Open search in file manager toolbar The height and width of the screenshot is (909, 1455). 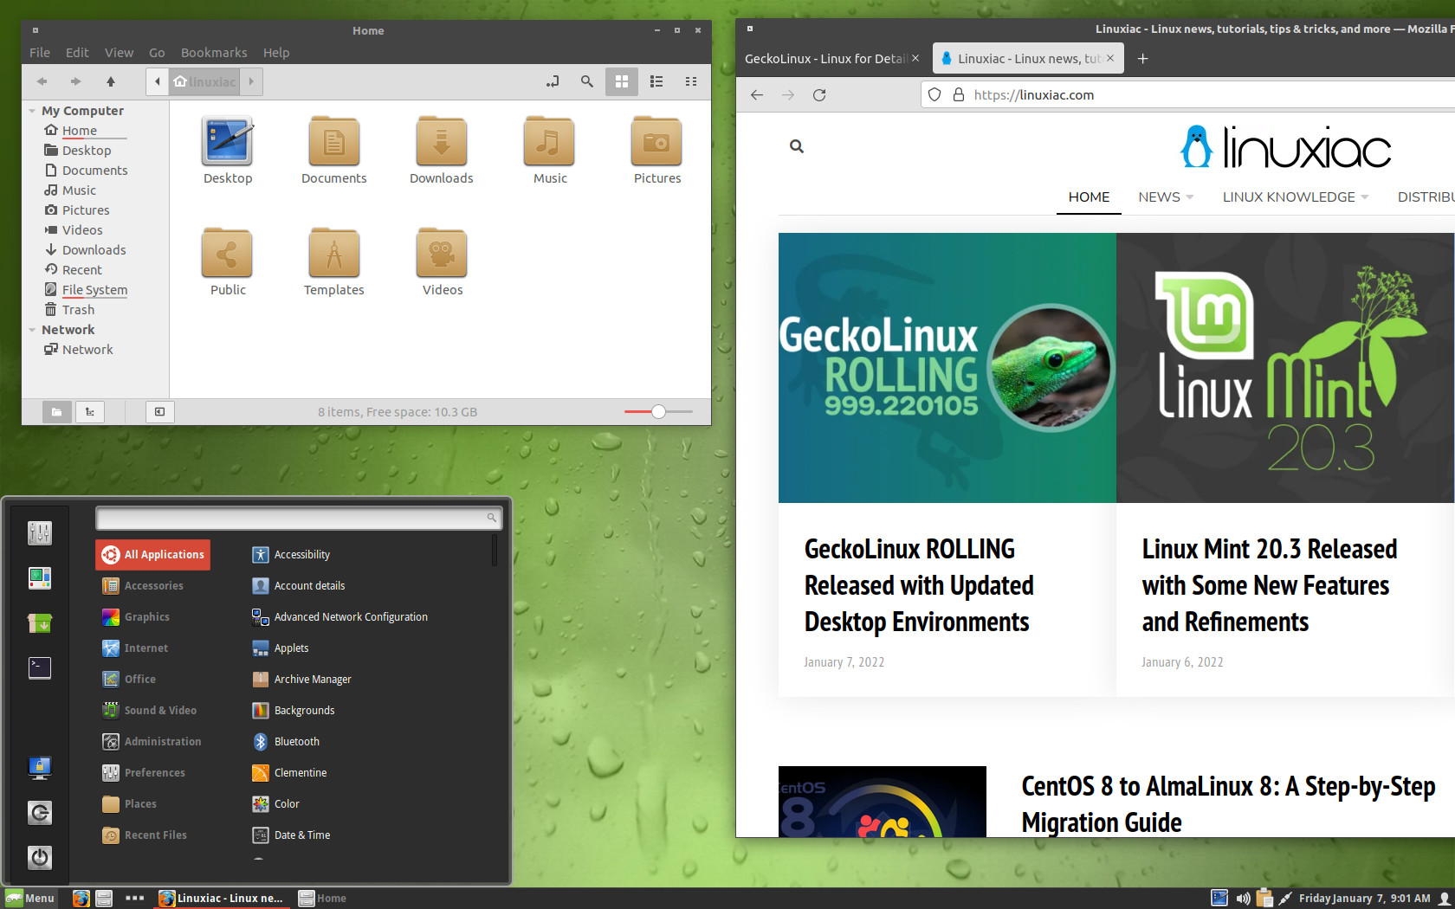coord(587,81)
